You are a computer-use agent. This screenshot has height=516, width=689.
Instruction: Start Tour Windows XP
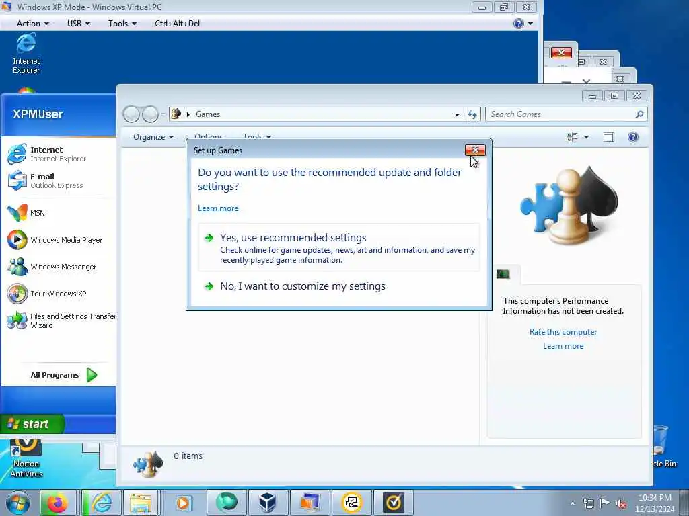point(47,294)
